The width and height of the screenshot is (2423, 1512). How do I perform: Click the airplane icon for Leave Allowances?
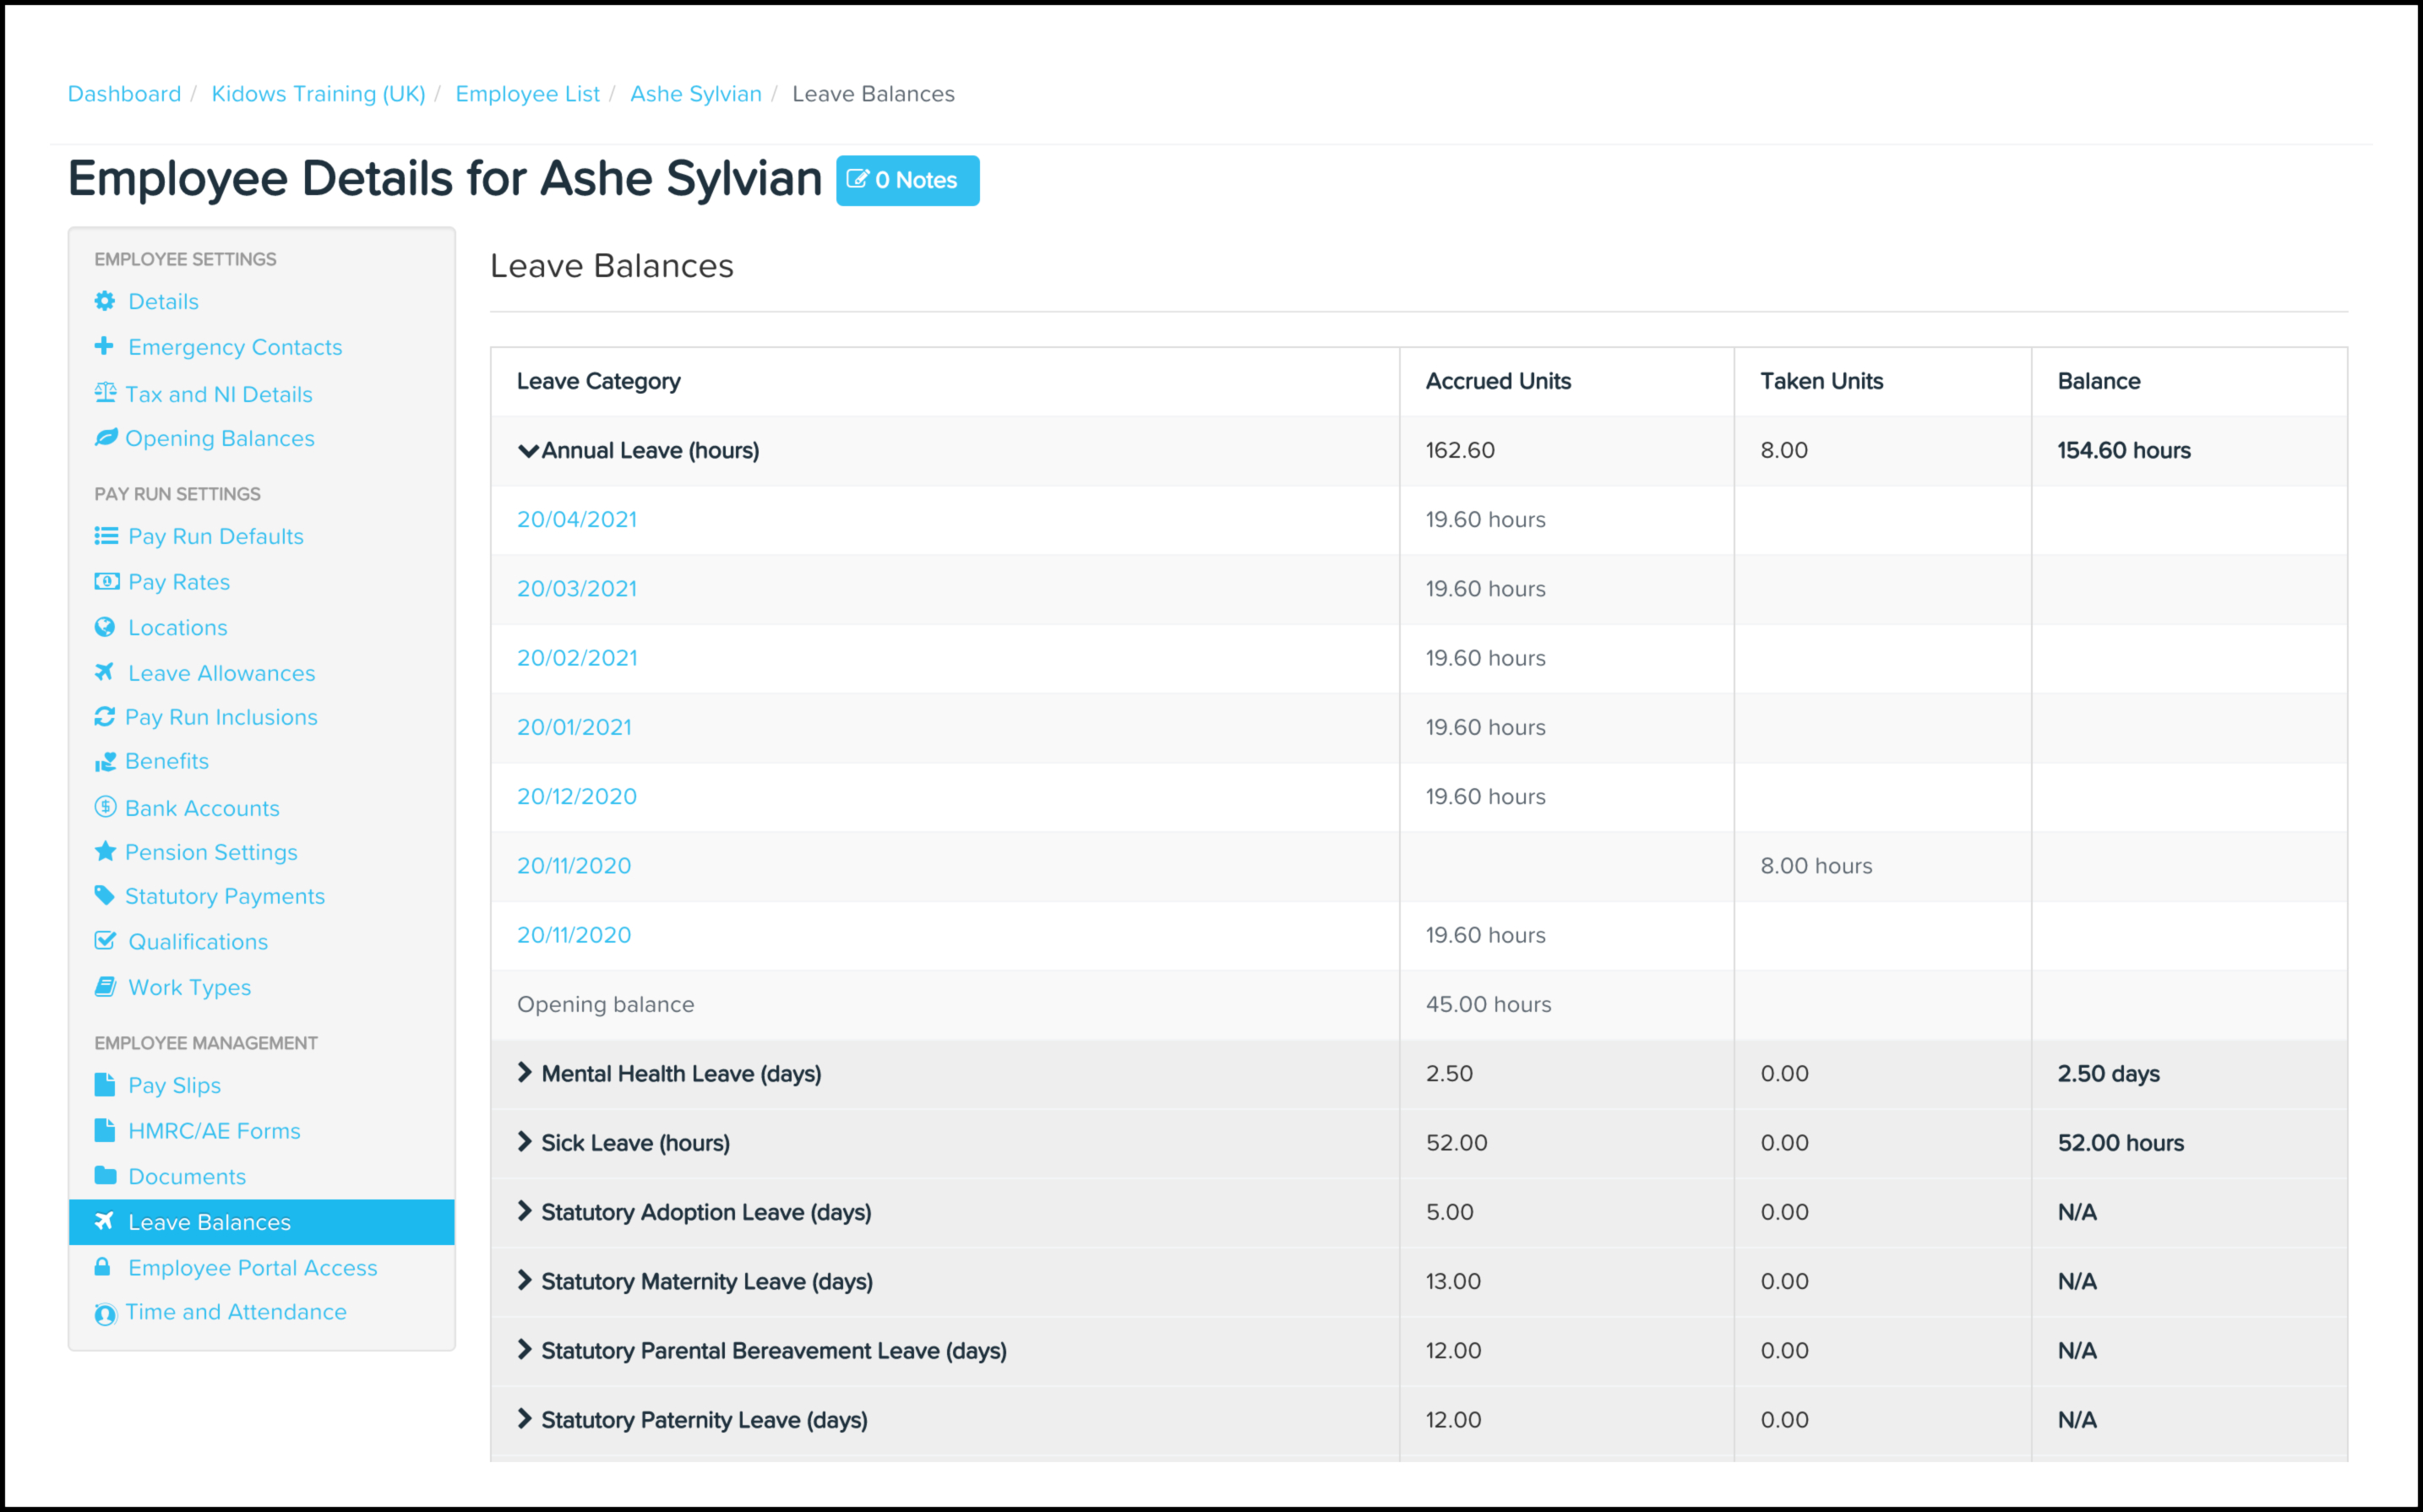pos(104,672)
